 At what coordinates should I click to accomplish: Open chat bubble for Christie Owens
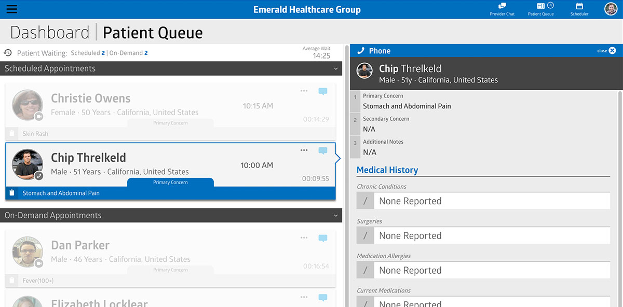(x=323, y=91)
